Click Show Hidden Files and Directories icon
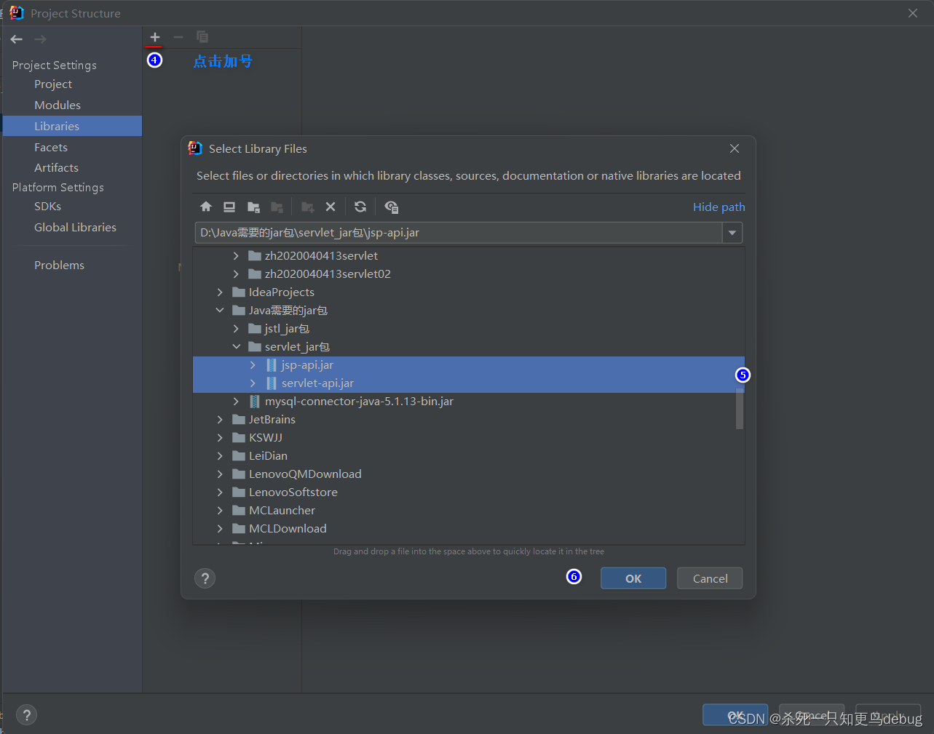The height and width of the screenshot is (734, 934). (x=391, y=207)
